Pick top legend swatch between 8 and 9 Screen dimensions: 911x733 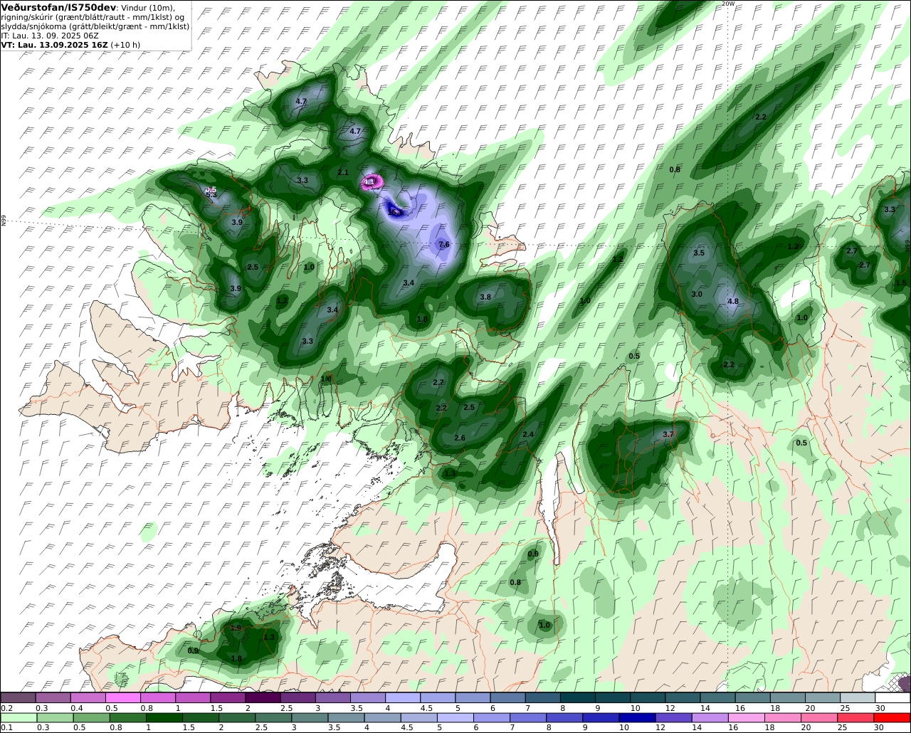577,697
